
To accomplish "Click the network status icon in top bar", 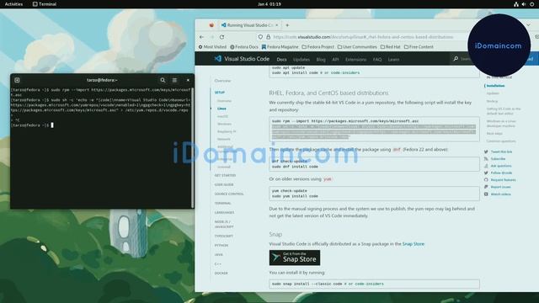I will pyautogui.click(x=515, y=4).
